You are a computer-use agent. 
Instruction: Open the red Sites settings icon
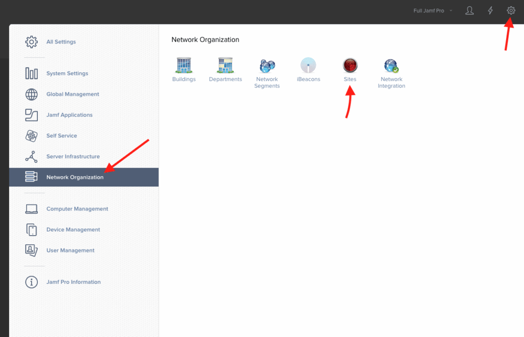click(350, 65)
